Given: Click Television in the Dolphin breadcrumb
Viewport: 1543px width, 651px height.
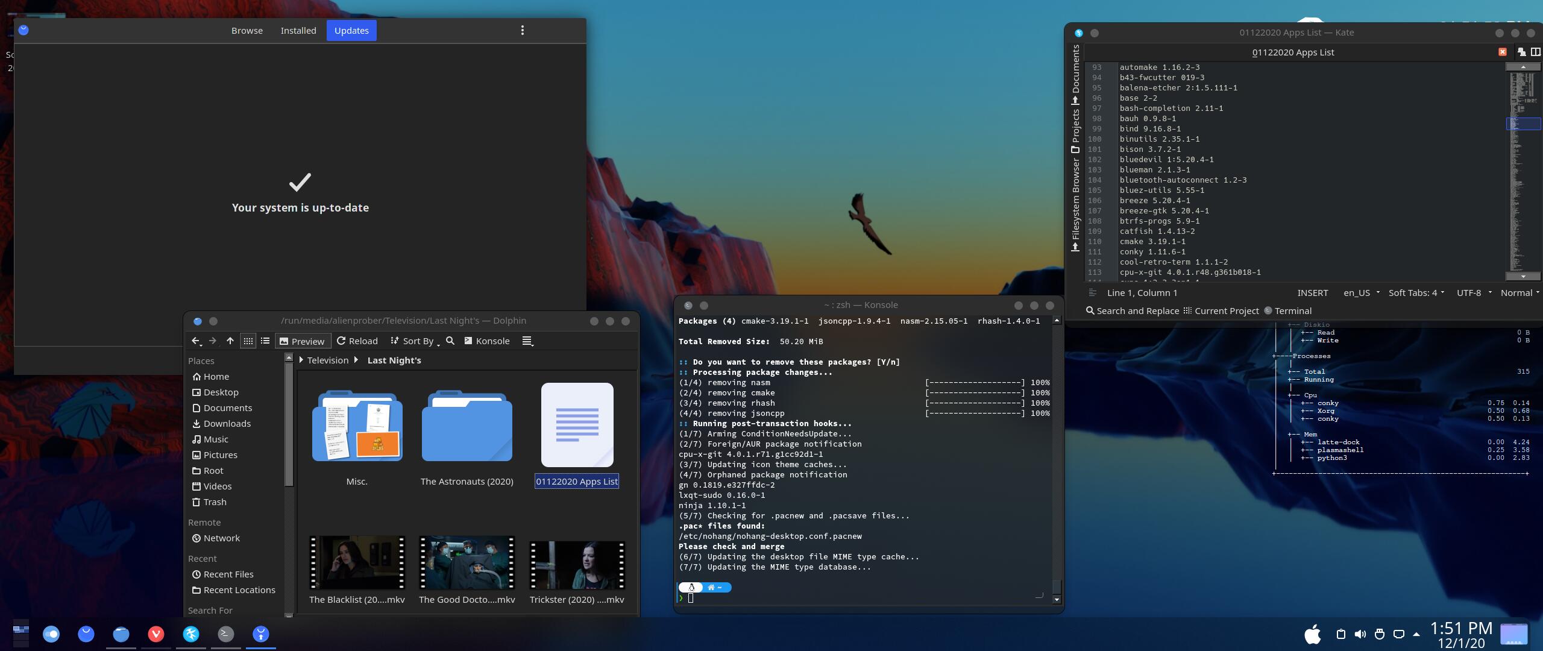Looking at the screenshot, I should click(x=327, y=360).
